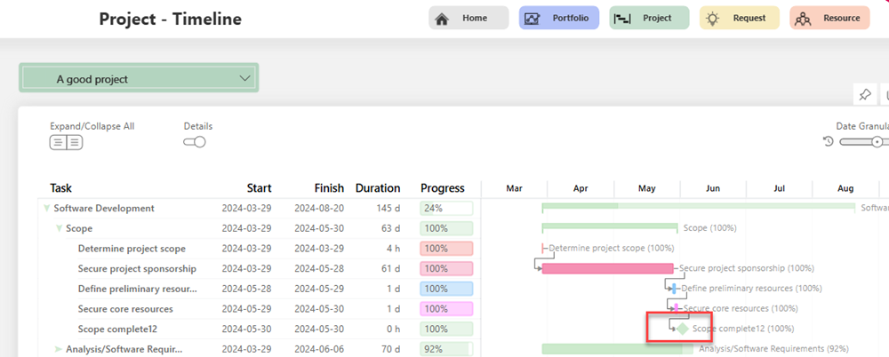
Task: Adjust the Date Granularity slider
Action: [876, 142]
